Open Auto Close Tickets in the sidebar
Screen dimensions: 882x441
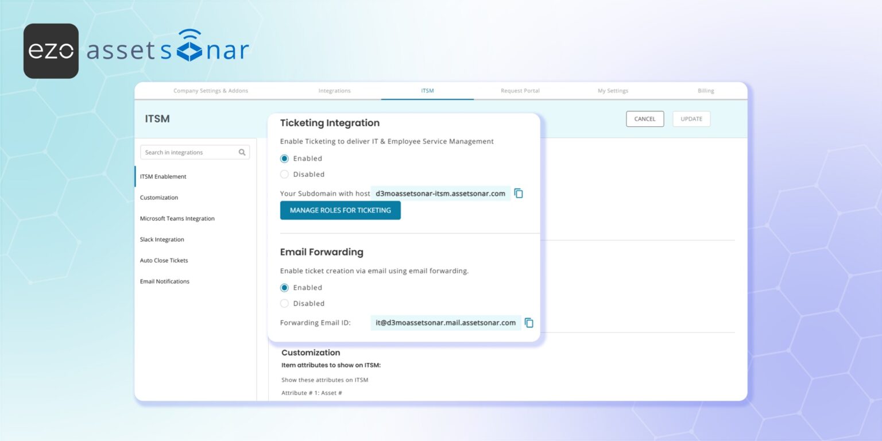(x=164, y=261)
